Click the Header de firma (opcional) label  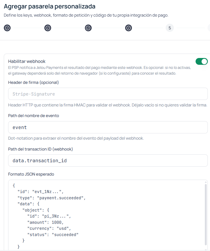click(33, 82)
